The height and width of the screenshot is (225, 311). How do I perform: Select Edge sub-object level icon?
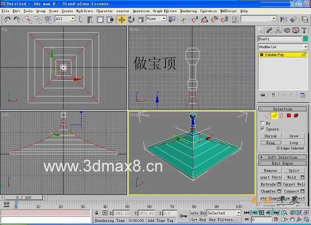pyautogui.click(x=274, y=115)
